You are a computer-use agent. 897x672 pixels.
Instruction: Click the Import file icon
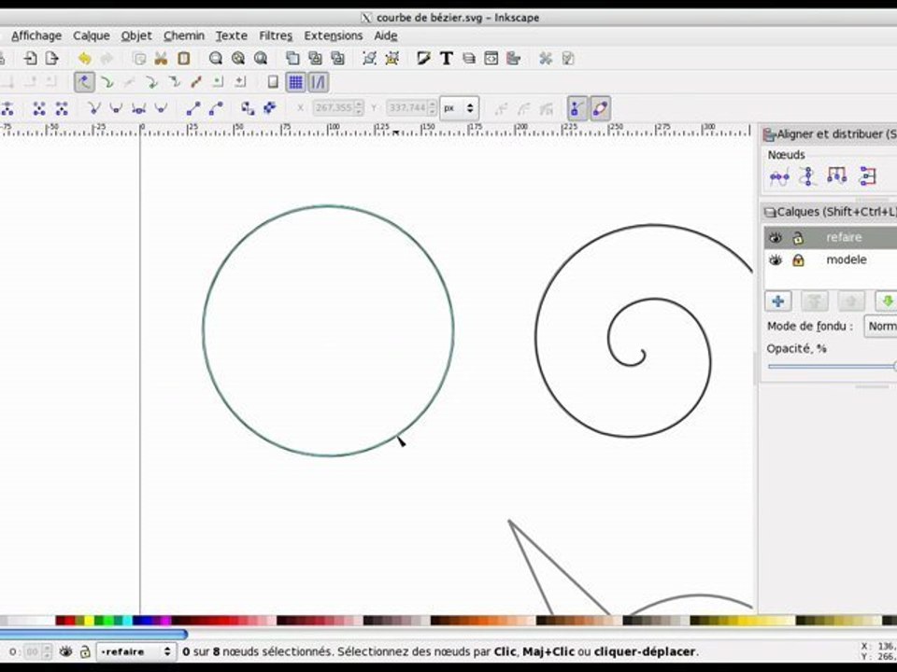coord(30,58)
